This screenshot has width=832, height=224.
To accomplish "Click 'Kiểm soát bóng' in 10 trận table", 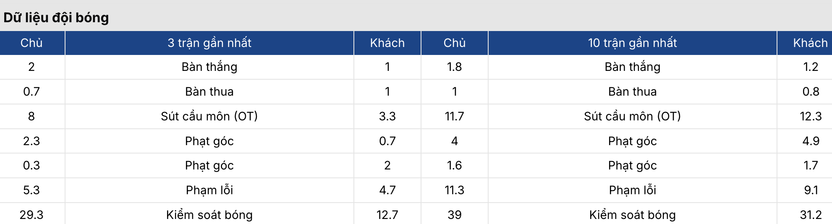I will [x=632, y=215].
